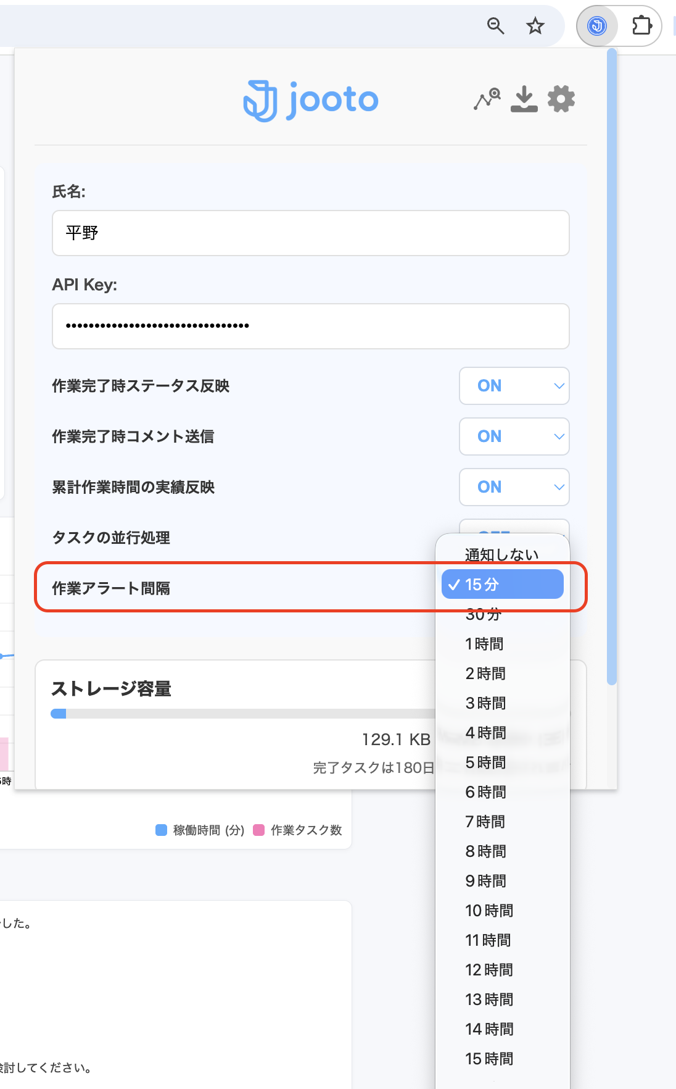Viewport: 676px width, 1089px height.
Task: Click the zoom magnifier icon
Action: click(x=495, y=26)
